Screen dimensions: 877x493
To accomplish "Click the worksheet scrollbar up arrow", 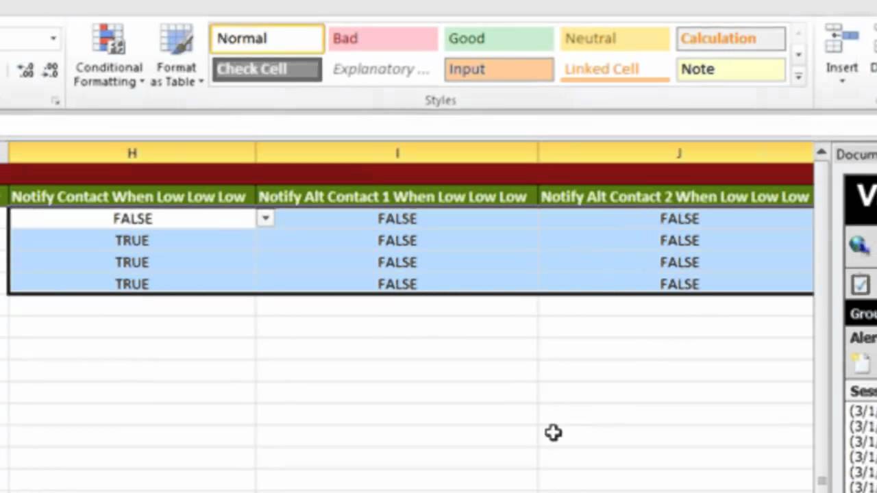I will (822, 153).
